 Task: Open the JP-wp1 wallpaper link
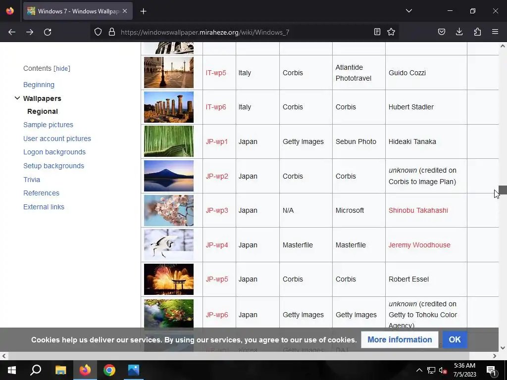(217, 142)
